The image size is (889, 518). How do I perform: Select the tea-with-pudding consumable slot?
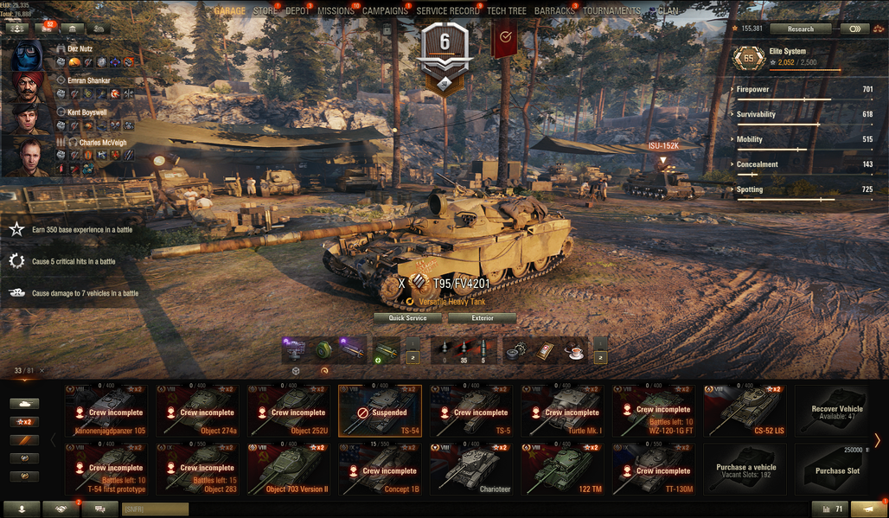pyautogui.click(x=575, y=351)
